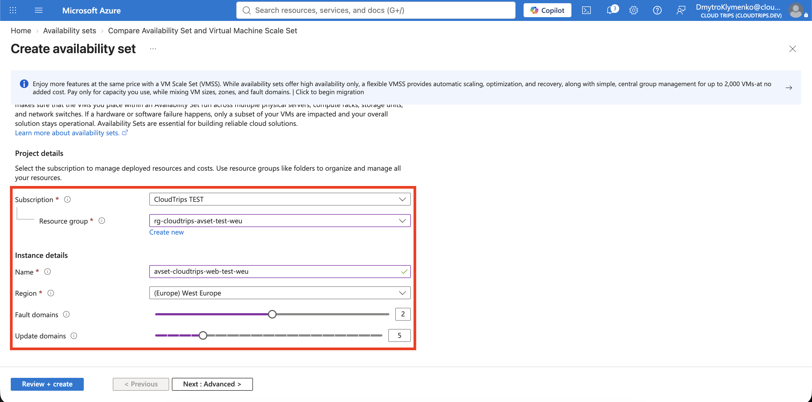The width and height of the screenshot is (812, 402).
Task: Click Resource group info icon
Action: click(102, 221)
